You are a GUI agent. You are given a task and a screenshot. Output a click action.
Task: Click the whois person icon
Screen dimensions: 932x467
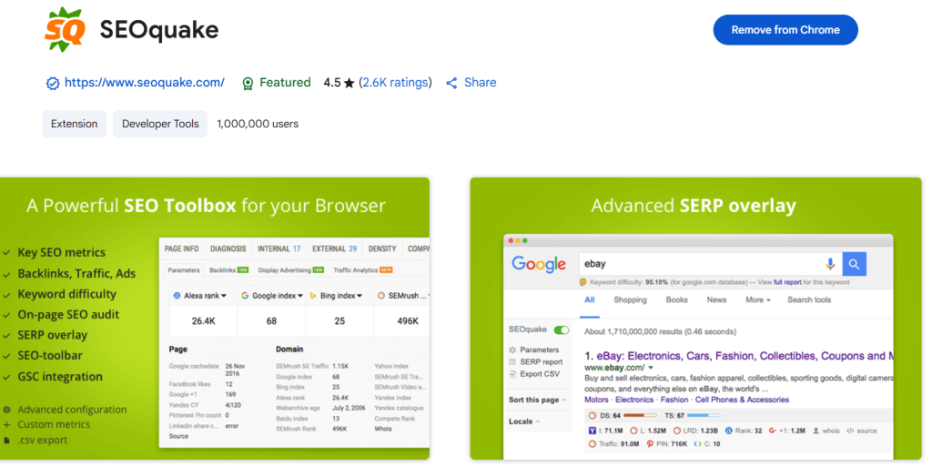coord(816,431)
